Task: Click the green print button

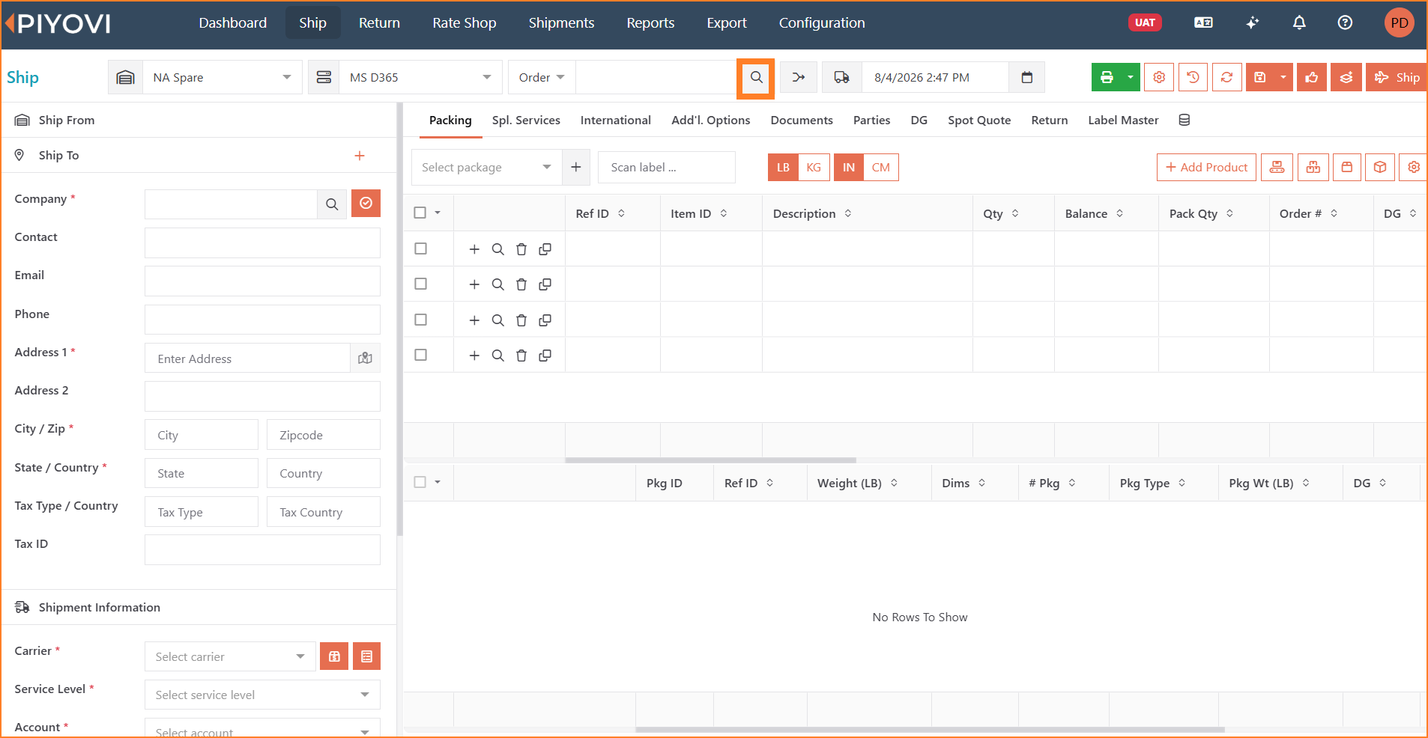Action: click(x=1107, y=78)
